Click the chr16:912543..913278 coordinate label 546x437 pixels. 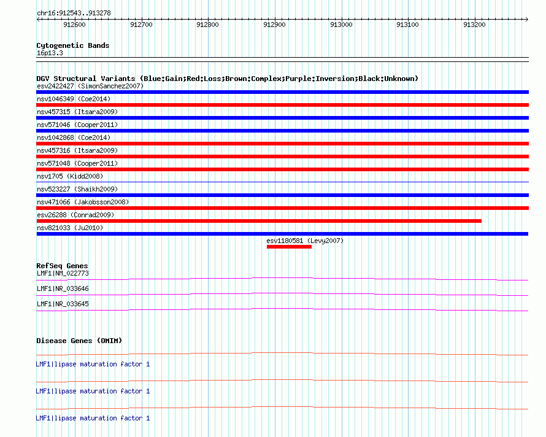tap(74, 13)
